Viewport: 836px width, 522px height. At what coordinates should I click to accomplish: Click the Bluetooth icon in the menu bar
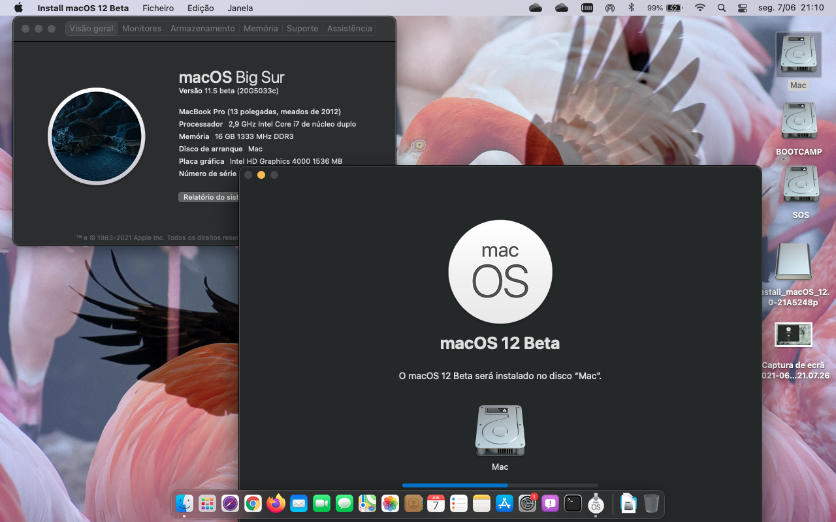click(x=631, y=8)
